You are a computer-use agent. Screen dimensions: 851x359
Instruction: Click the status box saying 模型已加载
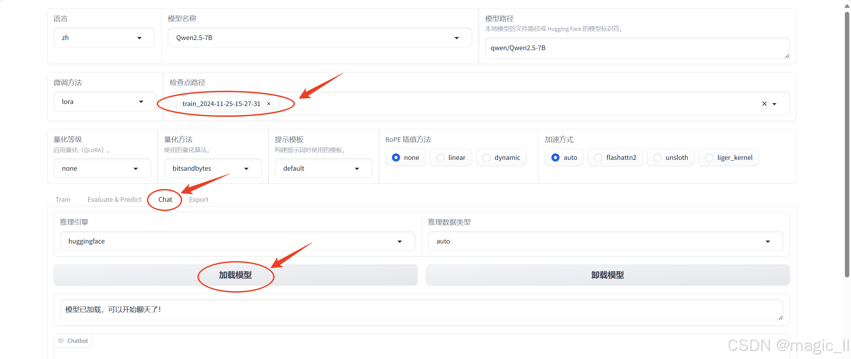[421, 310]
